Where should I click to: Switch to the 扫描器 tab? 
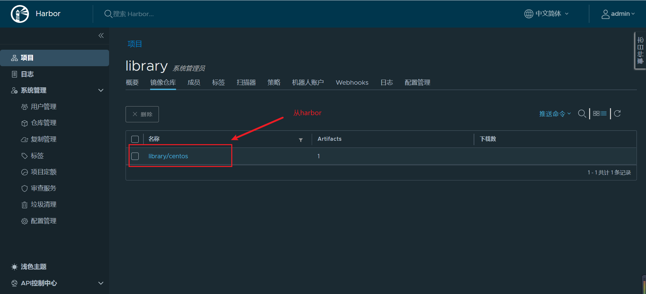246,83
